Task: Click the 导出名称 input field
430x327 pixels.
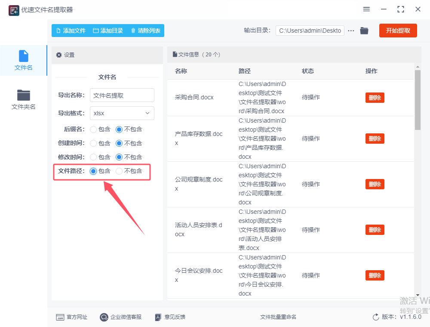Action: pos(122,95)
